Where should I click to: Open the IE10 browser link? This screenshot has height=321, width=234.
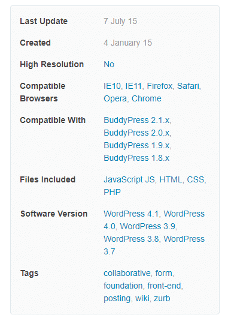click(112, 86)
